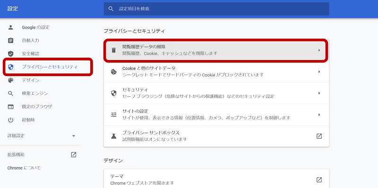Click the sliders icon for サイトの設定
The image size is (378, 188).
pos(113,114)
